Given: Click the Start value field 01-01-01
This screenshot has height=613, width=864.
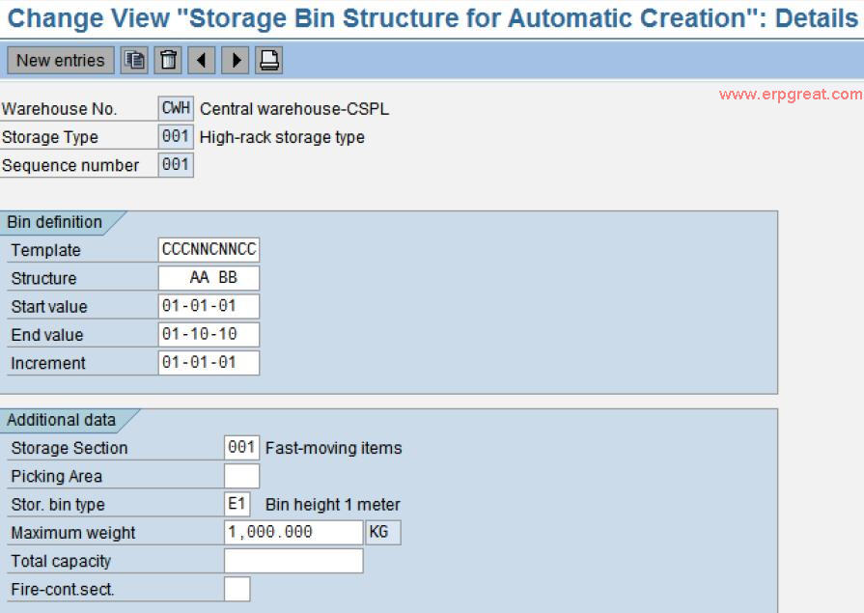Looking at the screenshot, I should [209, 306].
